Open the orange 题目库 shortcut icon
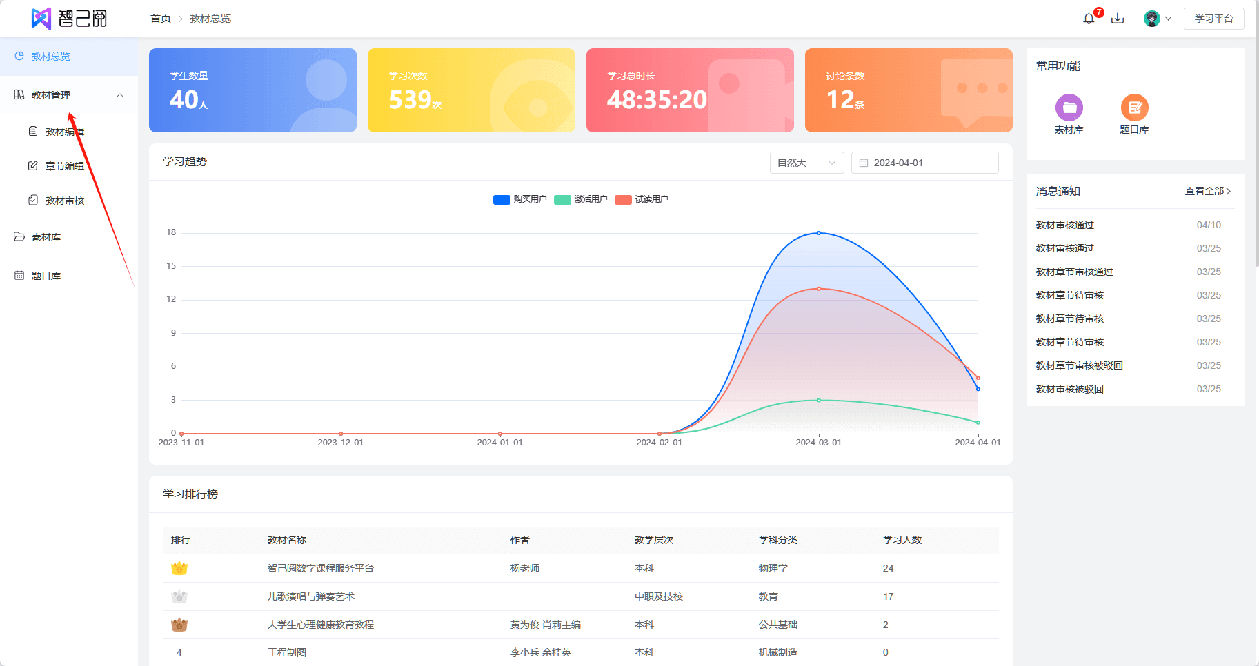Viewport: 1259px width, 666px height. coord(1134,108)
